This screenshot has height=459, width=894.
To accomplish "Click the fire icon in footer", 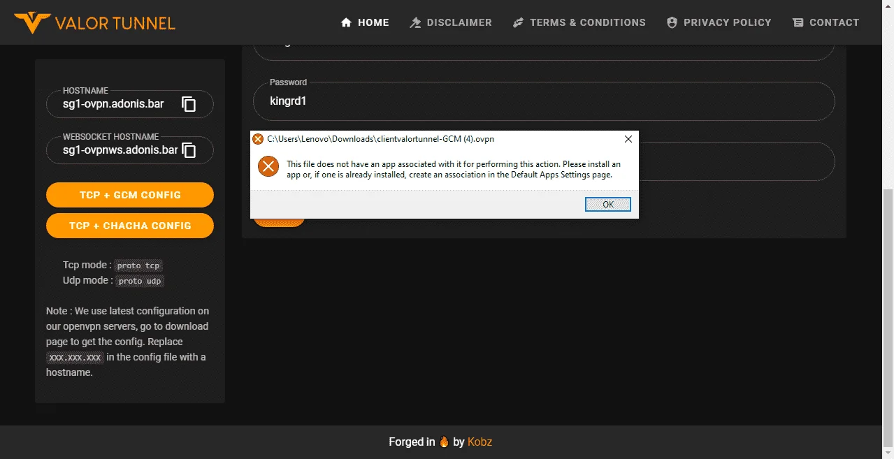I will (444, 442).
